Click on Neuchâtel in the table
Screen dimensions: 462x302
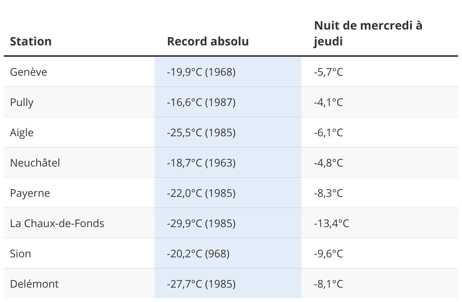(x=35, y=163)
